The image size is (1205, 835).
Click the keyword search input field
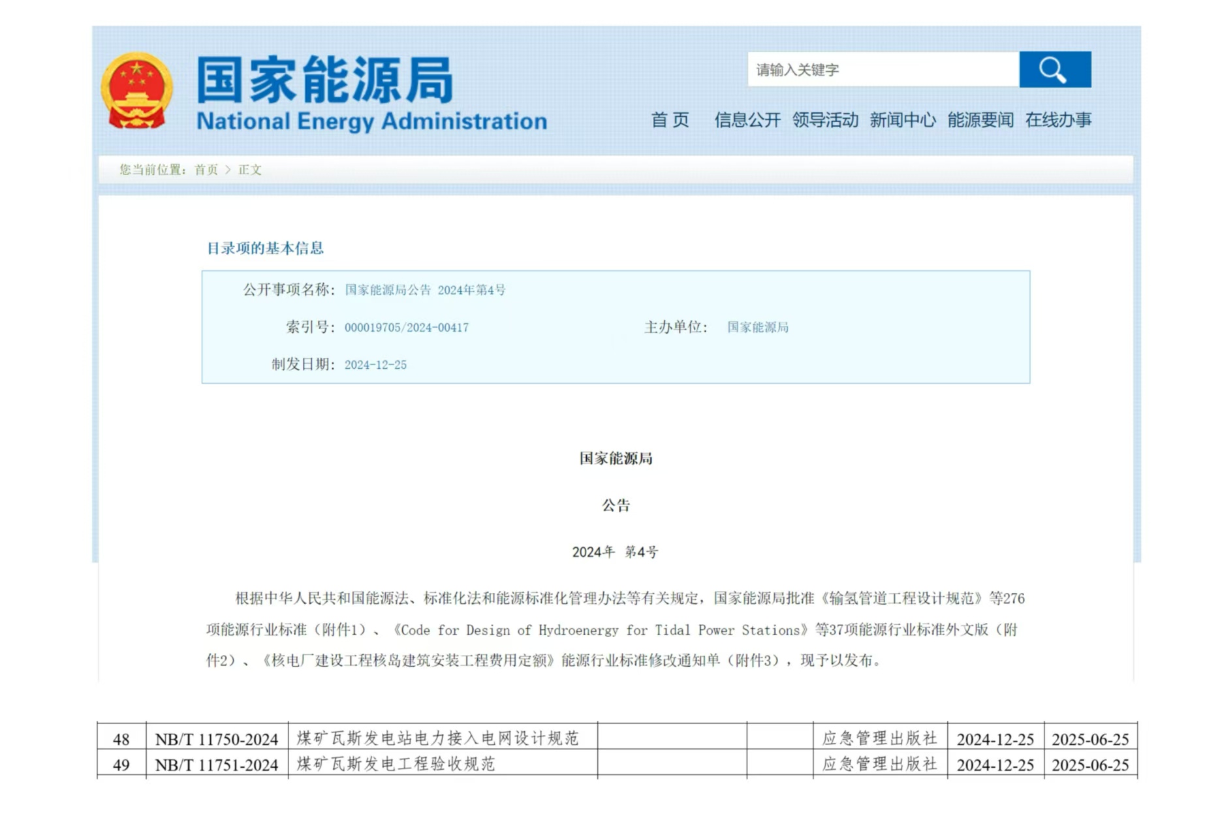pos(883,69)
